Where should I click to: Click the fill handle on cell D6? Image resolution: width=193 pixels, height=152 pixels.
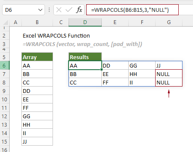[101, 69]
